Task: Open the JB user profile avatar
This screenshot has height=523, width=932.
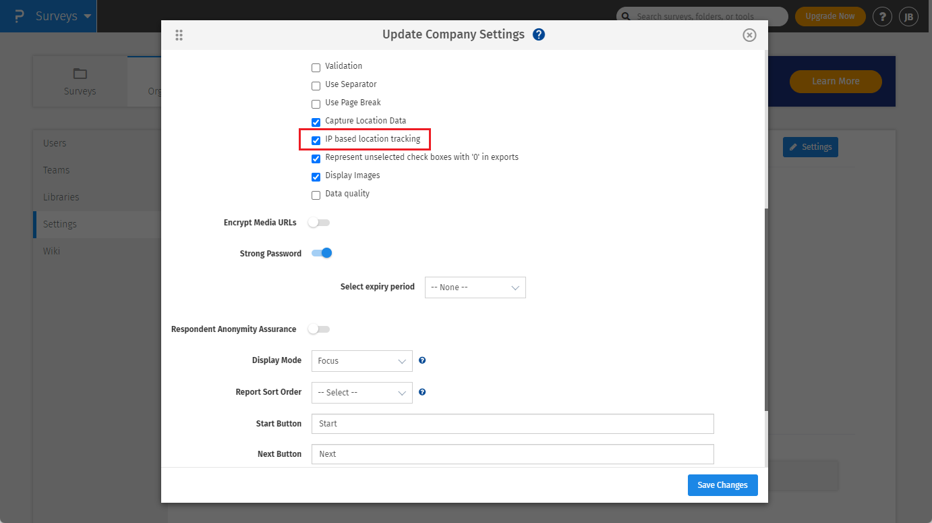Action: (908, 17)
